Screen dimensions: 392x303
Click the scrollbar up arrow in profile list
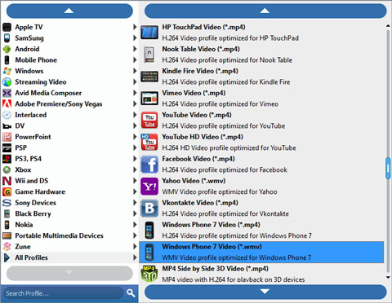[x=388, y=26]
